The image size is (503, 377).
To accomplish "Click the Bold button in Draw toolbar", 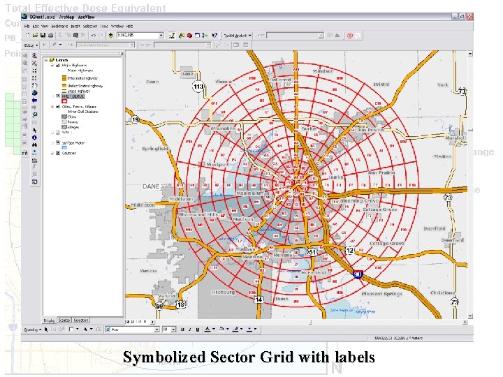I will pyautogui.click(x=182, y=330).
